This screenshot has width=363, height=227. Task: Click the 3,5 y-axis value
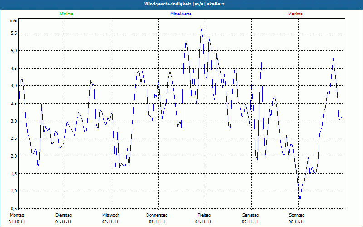(14, 104)
